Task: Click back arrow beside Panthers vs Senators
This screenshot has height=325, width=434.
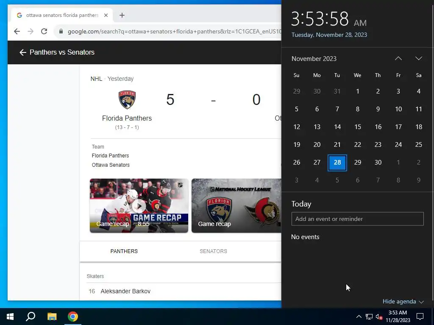Action: 23,52
